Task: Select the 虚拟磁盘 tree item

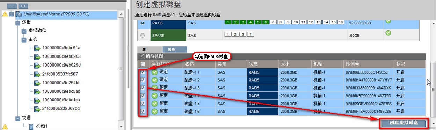Action: 37,31
